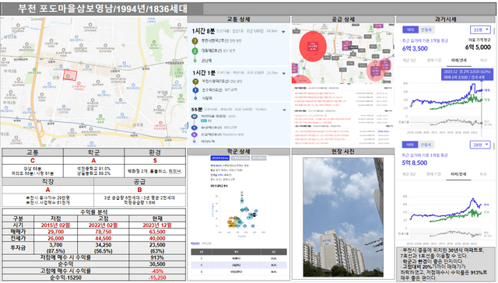Image resolution: width=498 pixels, height=283 pixels.
Task: Click the red highlighted square on the location map
Action: [70, 75]
